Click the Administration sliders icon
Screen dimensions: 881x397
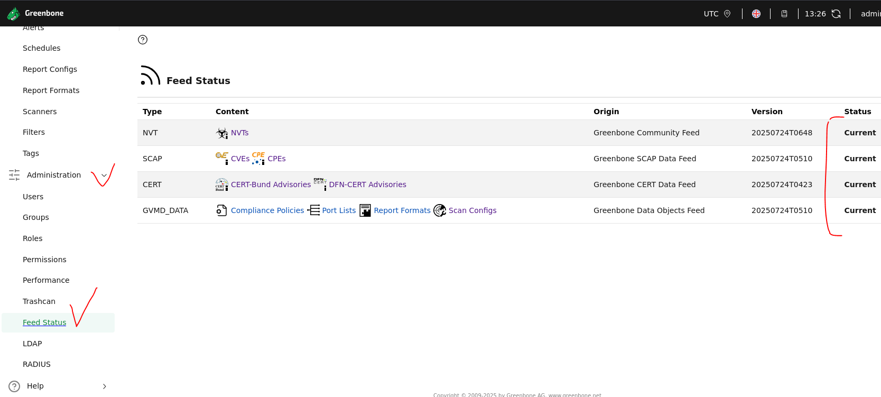(x=14, y=175)
